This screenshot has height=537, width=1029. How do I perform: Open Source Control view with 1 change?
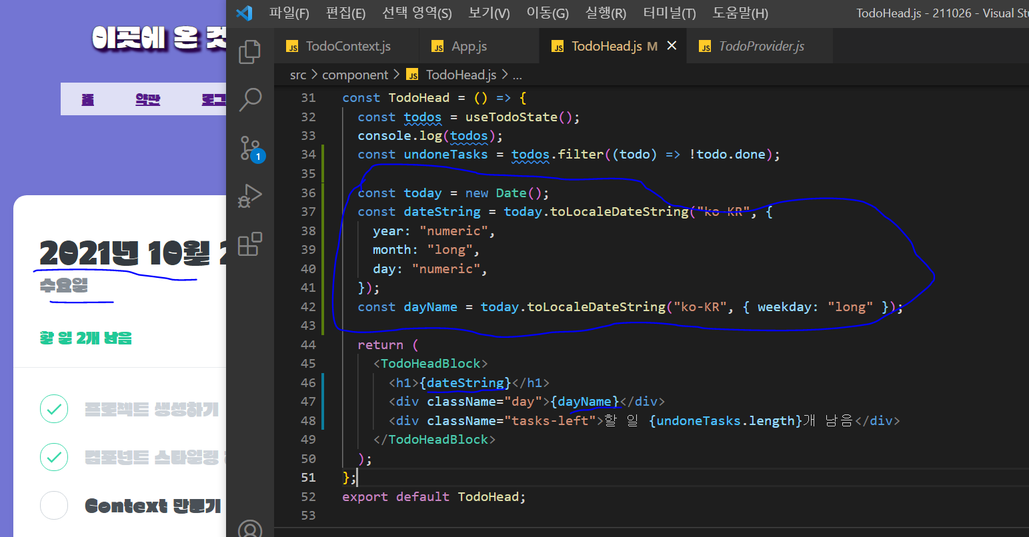(x=252, y=149)
